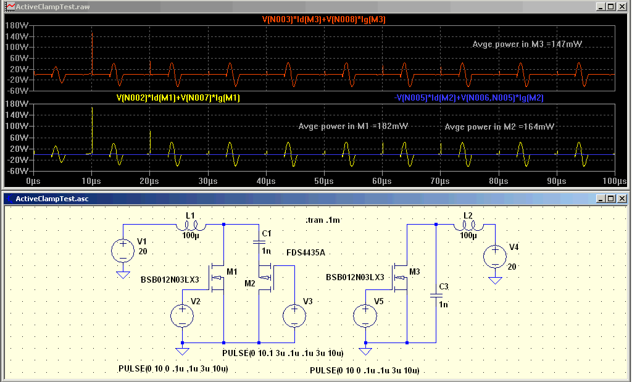Image resolution: width=632 pixels, height=382 pixels.
Task: Select the yellow M1 power trace label
Action: (x=178, y=98)
